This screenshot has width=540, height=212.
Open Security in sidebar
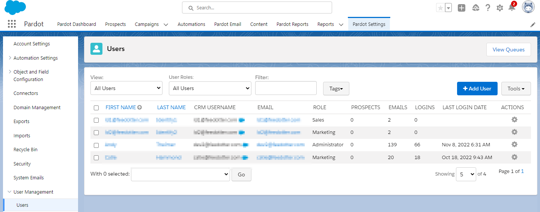22,164
